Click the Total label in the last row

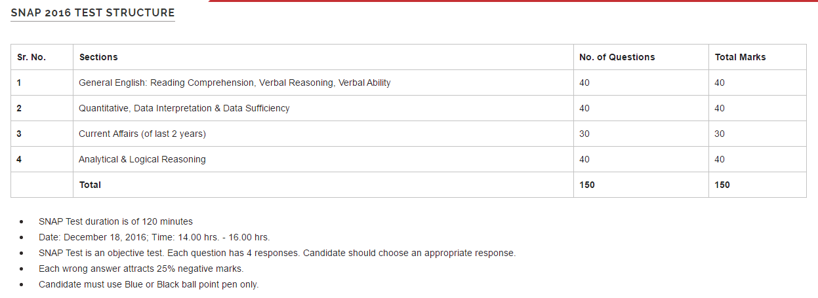pyautogui.click(x=90, y=185)
